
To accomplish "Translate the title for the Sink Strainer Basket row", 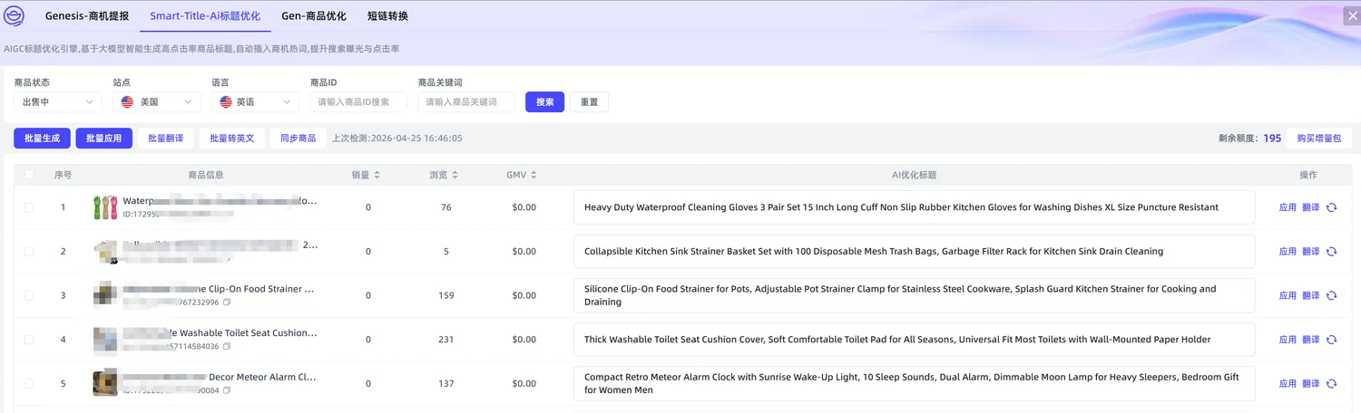I will tap(1310, 252).
